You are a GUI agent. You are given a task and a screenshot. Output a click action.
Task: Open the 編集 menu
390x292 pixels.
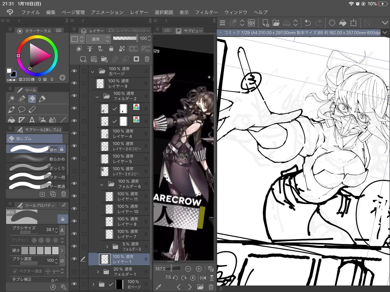pos(51,12)
